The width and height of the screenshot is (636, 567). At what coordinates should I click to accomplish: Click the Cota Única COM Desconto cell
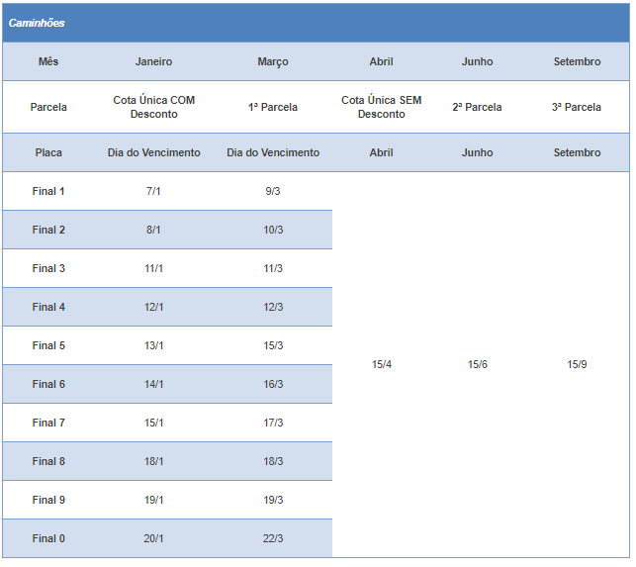153,107
